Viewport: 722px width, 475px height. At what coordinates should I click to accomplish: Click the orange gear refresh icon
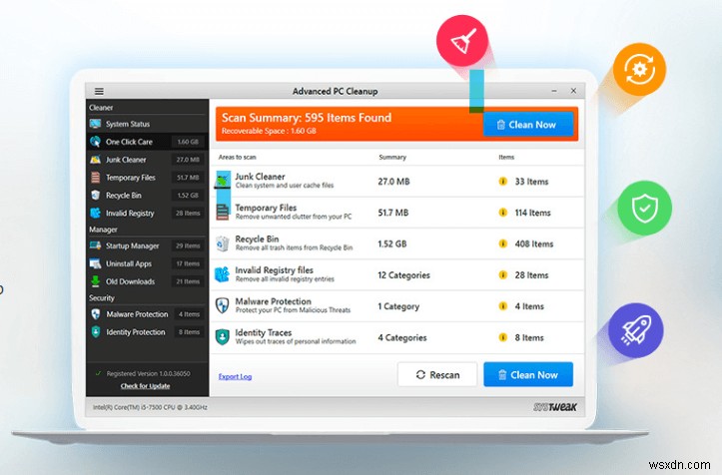(x=639, y=70)
